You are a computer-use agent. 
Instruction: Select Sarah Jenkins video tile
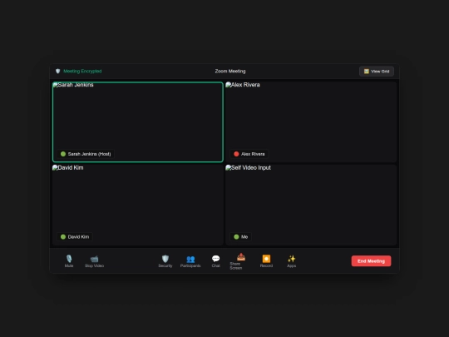pos(138,122)
